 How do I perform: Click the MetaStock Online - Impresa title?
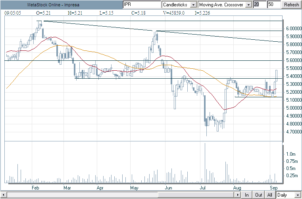click(53, 5)
